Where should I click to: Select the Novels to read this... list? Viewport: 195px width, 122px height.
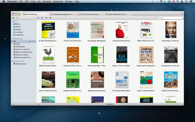pyautogui.click(x=23, y=49)
